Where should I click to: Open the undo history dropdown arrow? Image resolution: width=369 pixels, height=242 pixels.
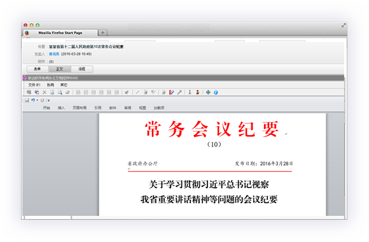tap(37, 101)
